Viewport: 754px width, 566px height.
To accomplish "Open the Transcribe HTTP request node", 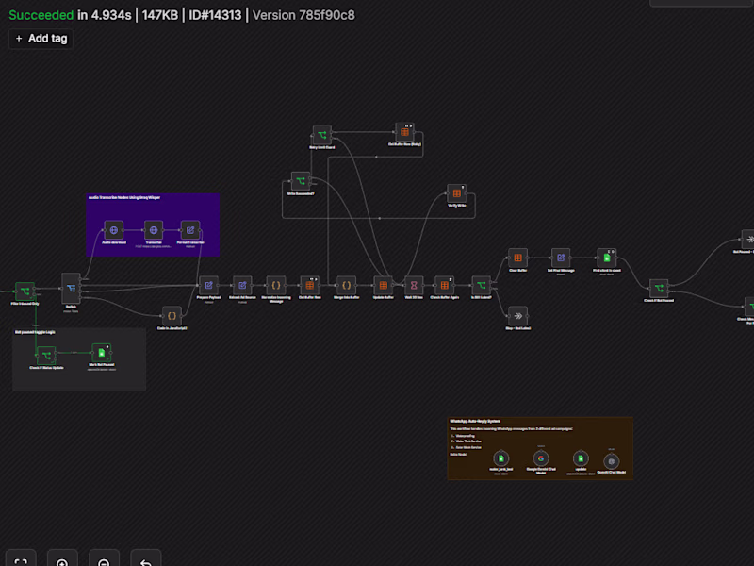I will [x=154, y=230].
